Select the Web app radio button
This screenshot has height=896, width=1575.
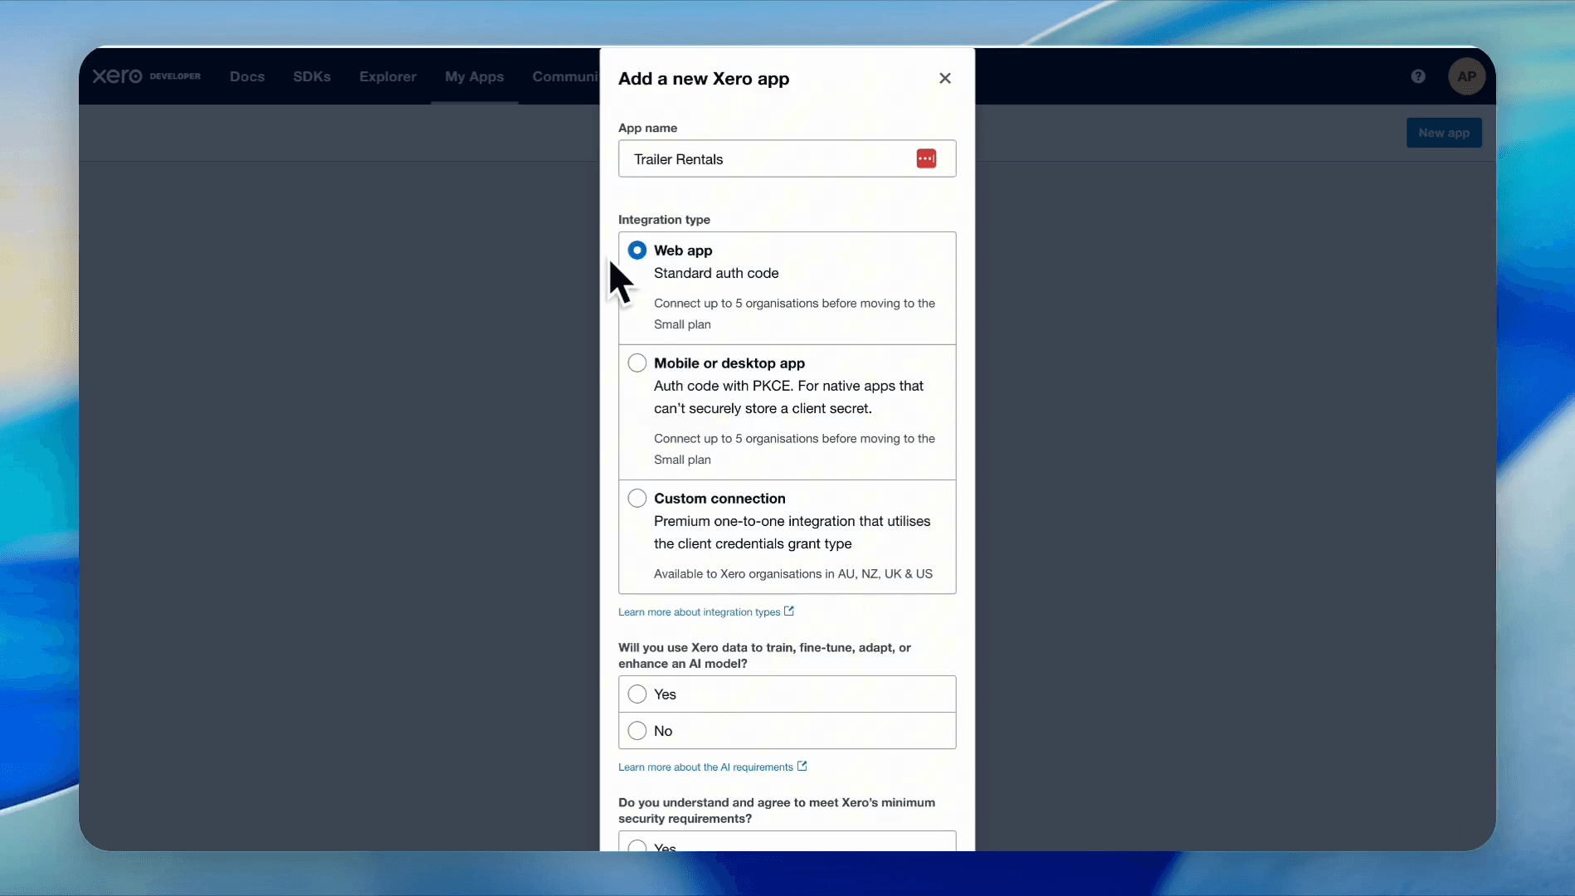[x=637, y=250]
